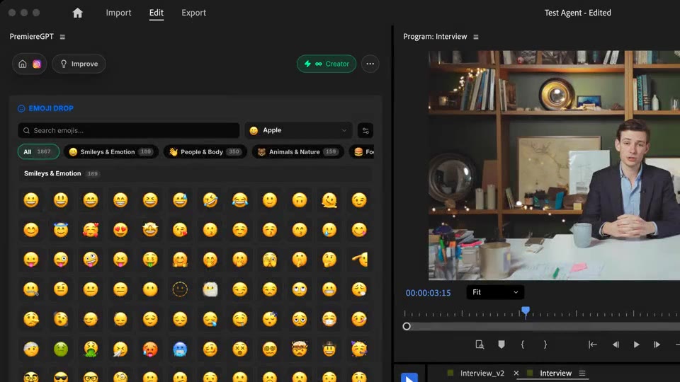Pick the tears of joy emoji
The height and width of the screenshot is (382, 680).
click(x=240, y=200)
